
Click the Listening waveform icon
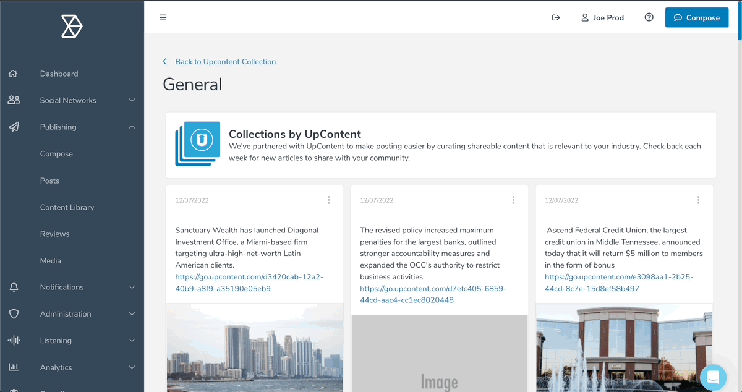coord(14,341)
